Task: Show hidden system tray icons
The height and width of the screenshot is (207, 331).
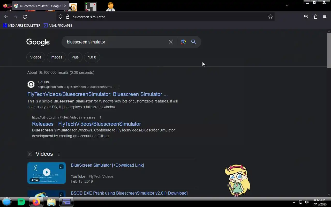Action: coord(294,202)
